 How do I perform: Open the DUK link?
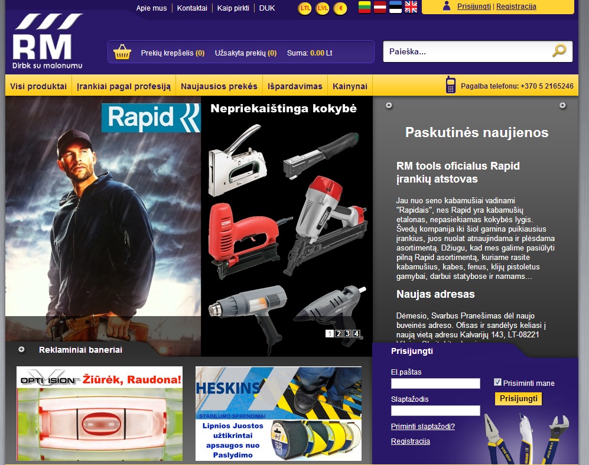(267, 8)
